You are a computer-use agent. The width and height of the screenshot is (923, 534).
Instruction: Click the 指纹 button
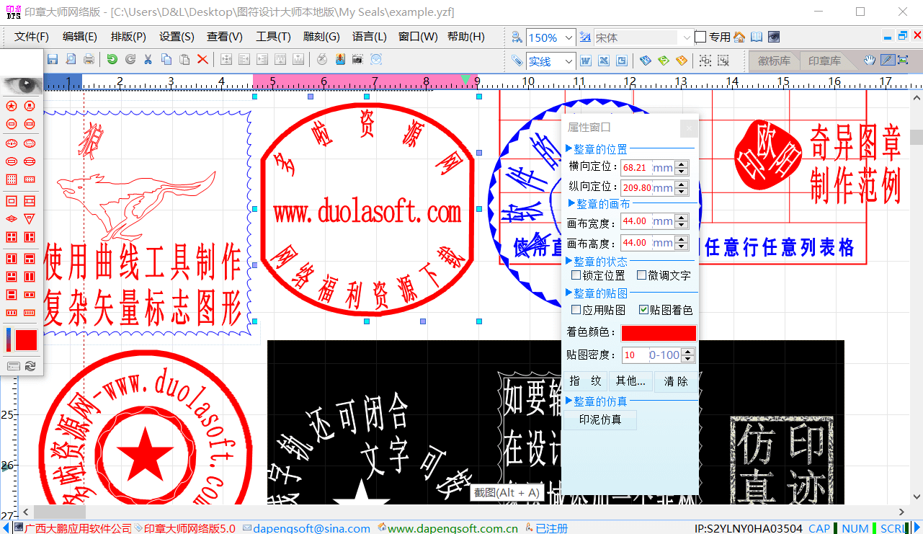584,381
